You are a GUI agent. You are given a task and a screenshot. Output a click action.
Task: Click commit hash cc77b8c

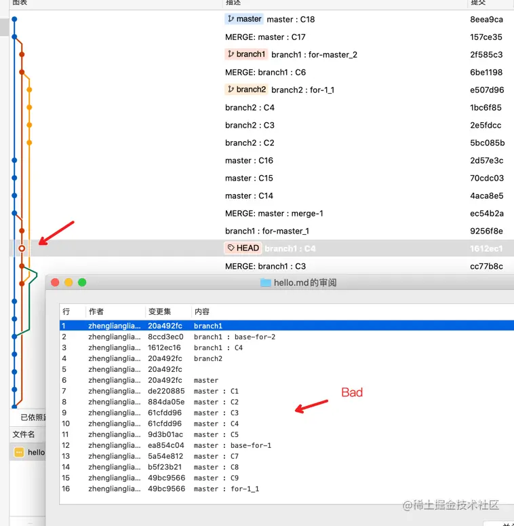coord(486,266)
